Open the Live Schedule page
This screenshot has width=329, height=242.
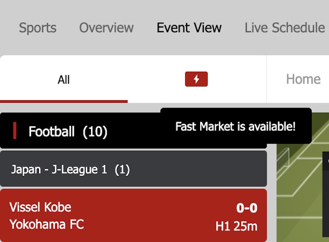284,28
